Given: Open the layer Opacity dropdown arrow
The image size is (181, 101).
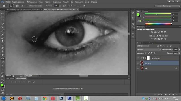Looking at the screenshot, I should click(179, 49).
